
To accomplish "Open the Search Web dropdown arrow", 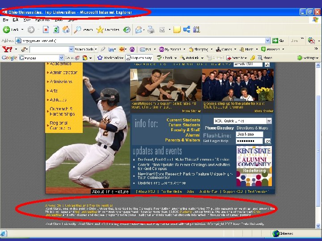I will [x=96, y=50].
